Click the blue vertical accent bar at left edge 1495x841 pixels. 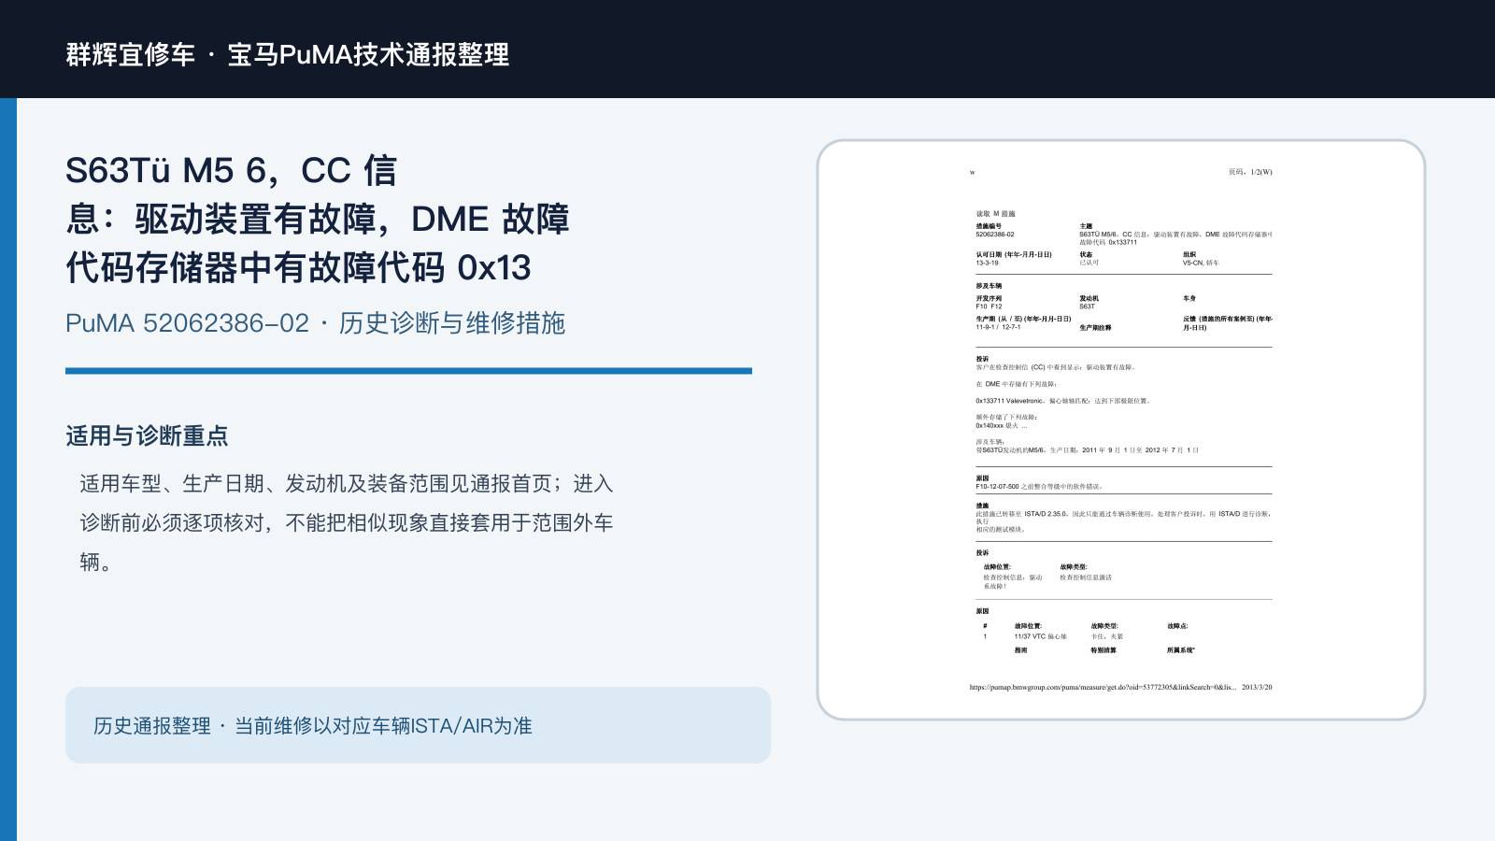8,469
